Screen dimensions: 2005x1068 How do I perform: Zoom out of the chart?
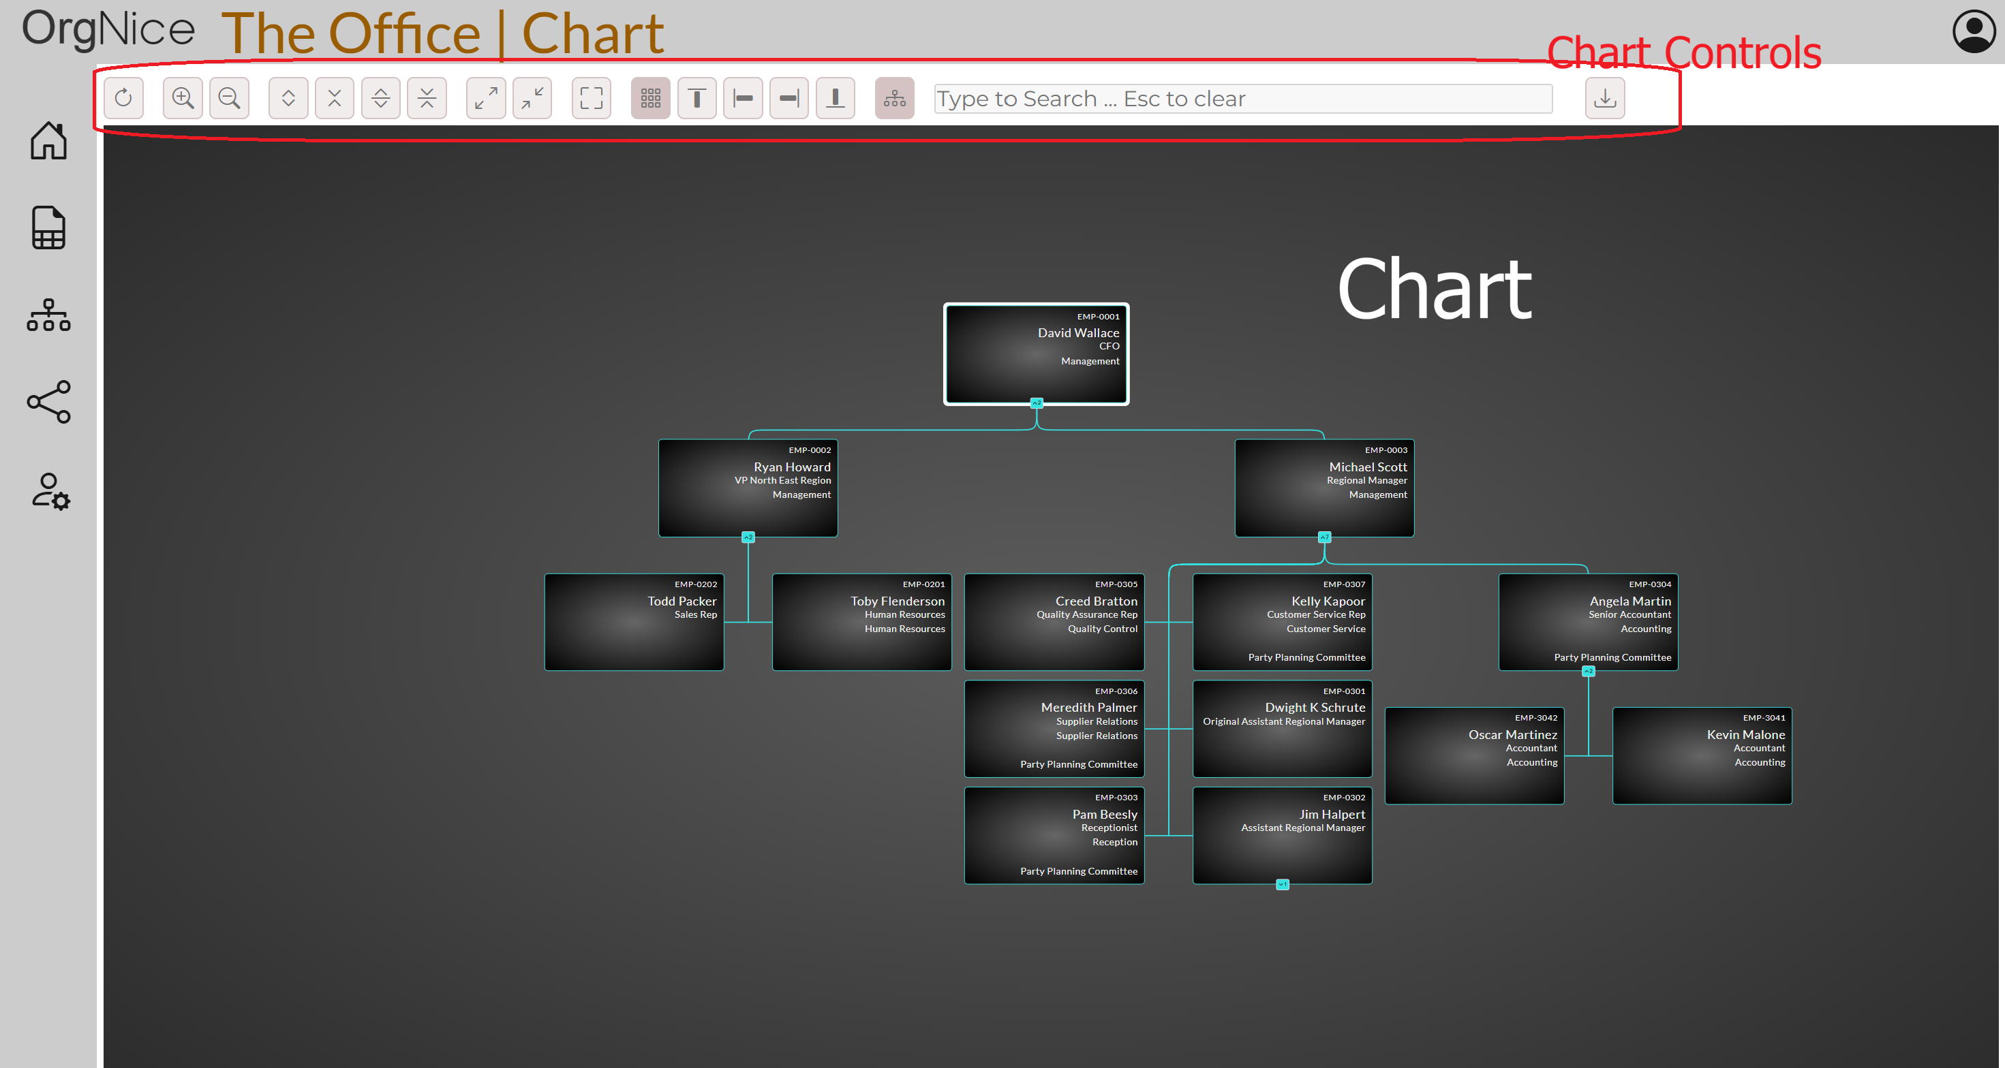229,98
